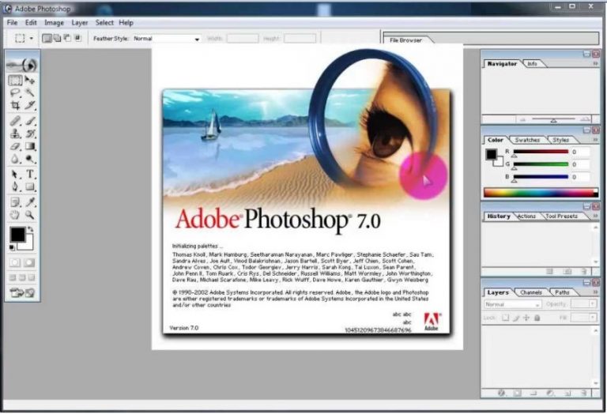Screen dimensions: 607x414
Task: Open the Fill dropdown arrow in Layers
Action: pos(592,318)
